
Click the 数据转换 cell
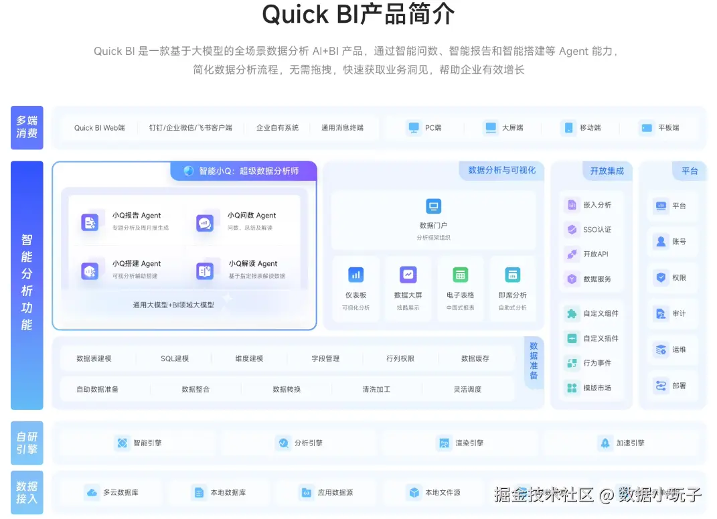pyautogui.click(x=287, y=389)
